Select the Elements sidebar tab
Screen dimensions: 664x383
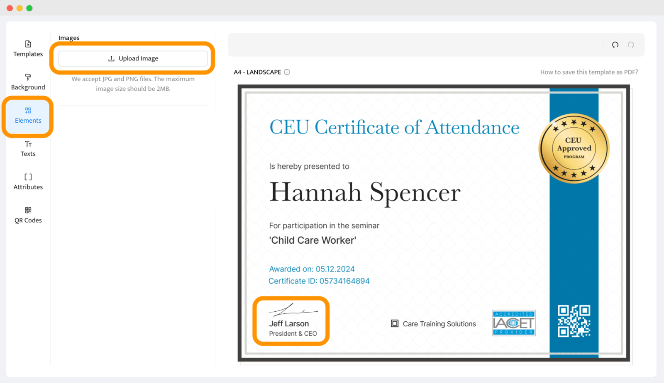coord(28,116)
